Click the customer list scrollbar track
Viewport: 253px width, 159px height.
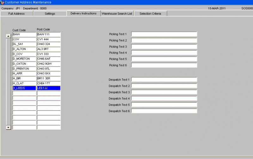(9, 82)
